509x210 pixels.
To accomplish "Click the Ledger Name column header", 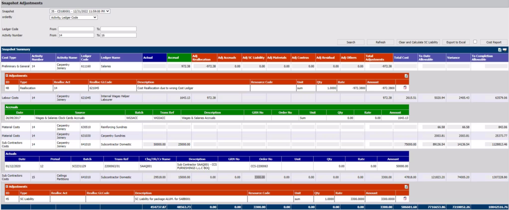I will (121, 57).
